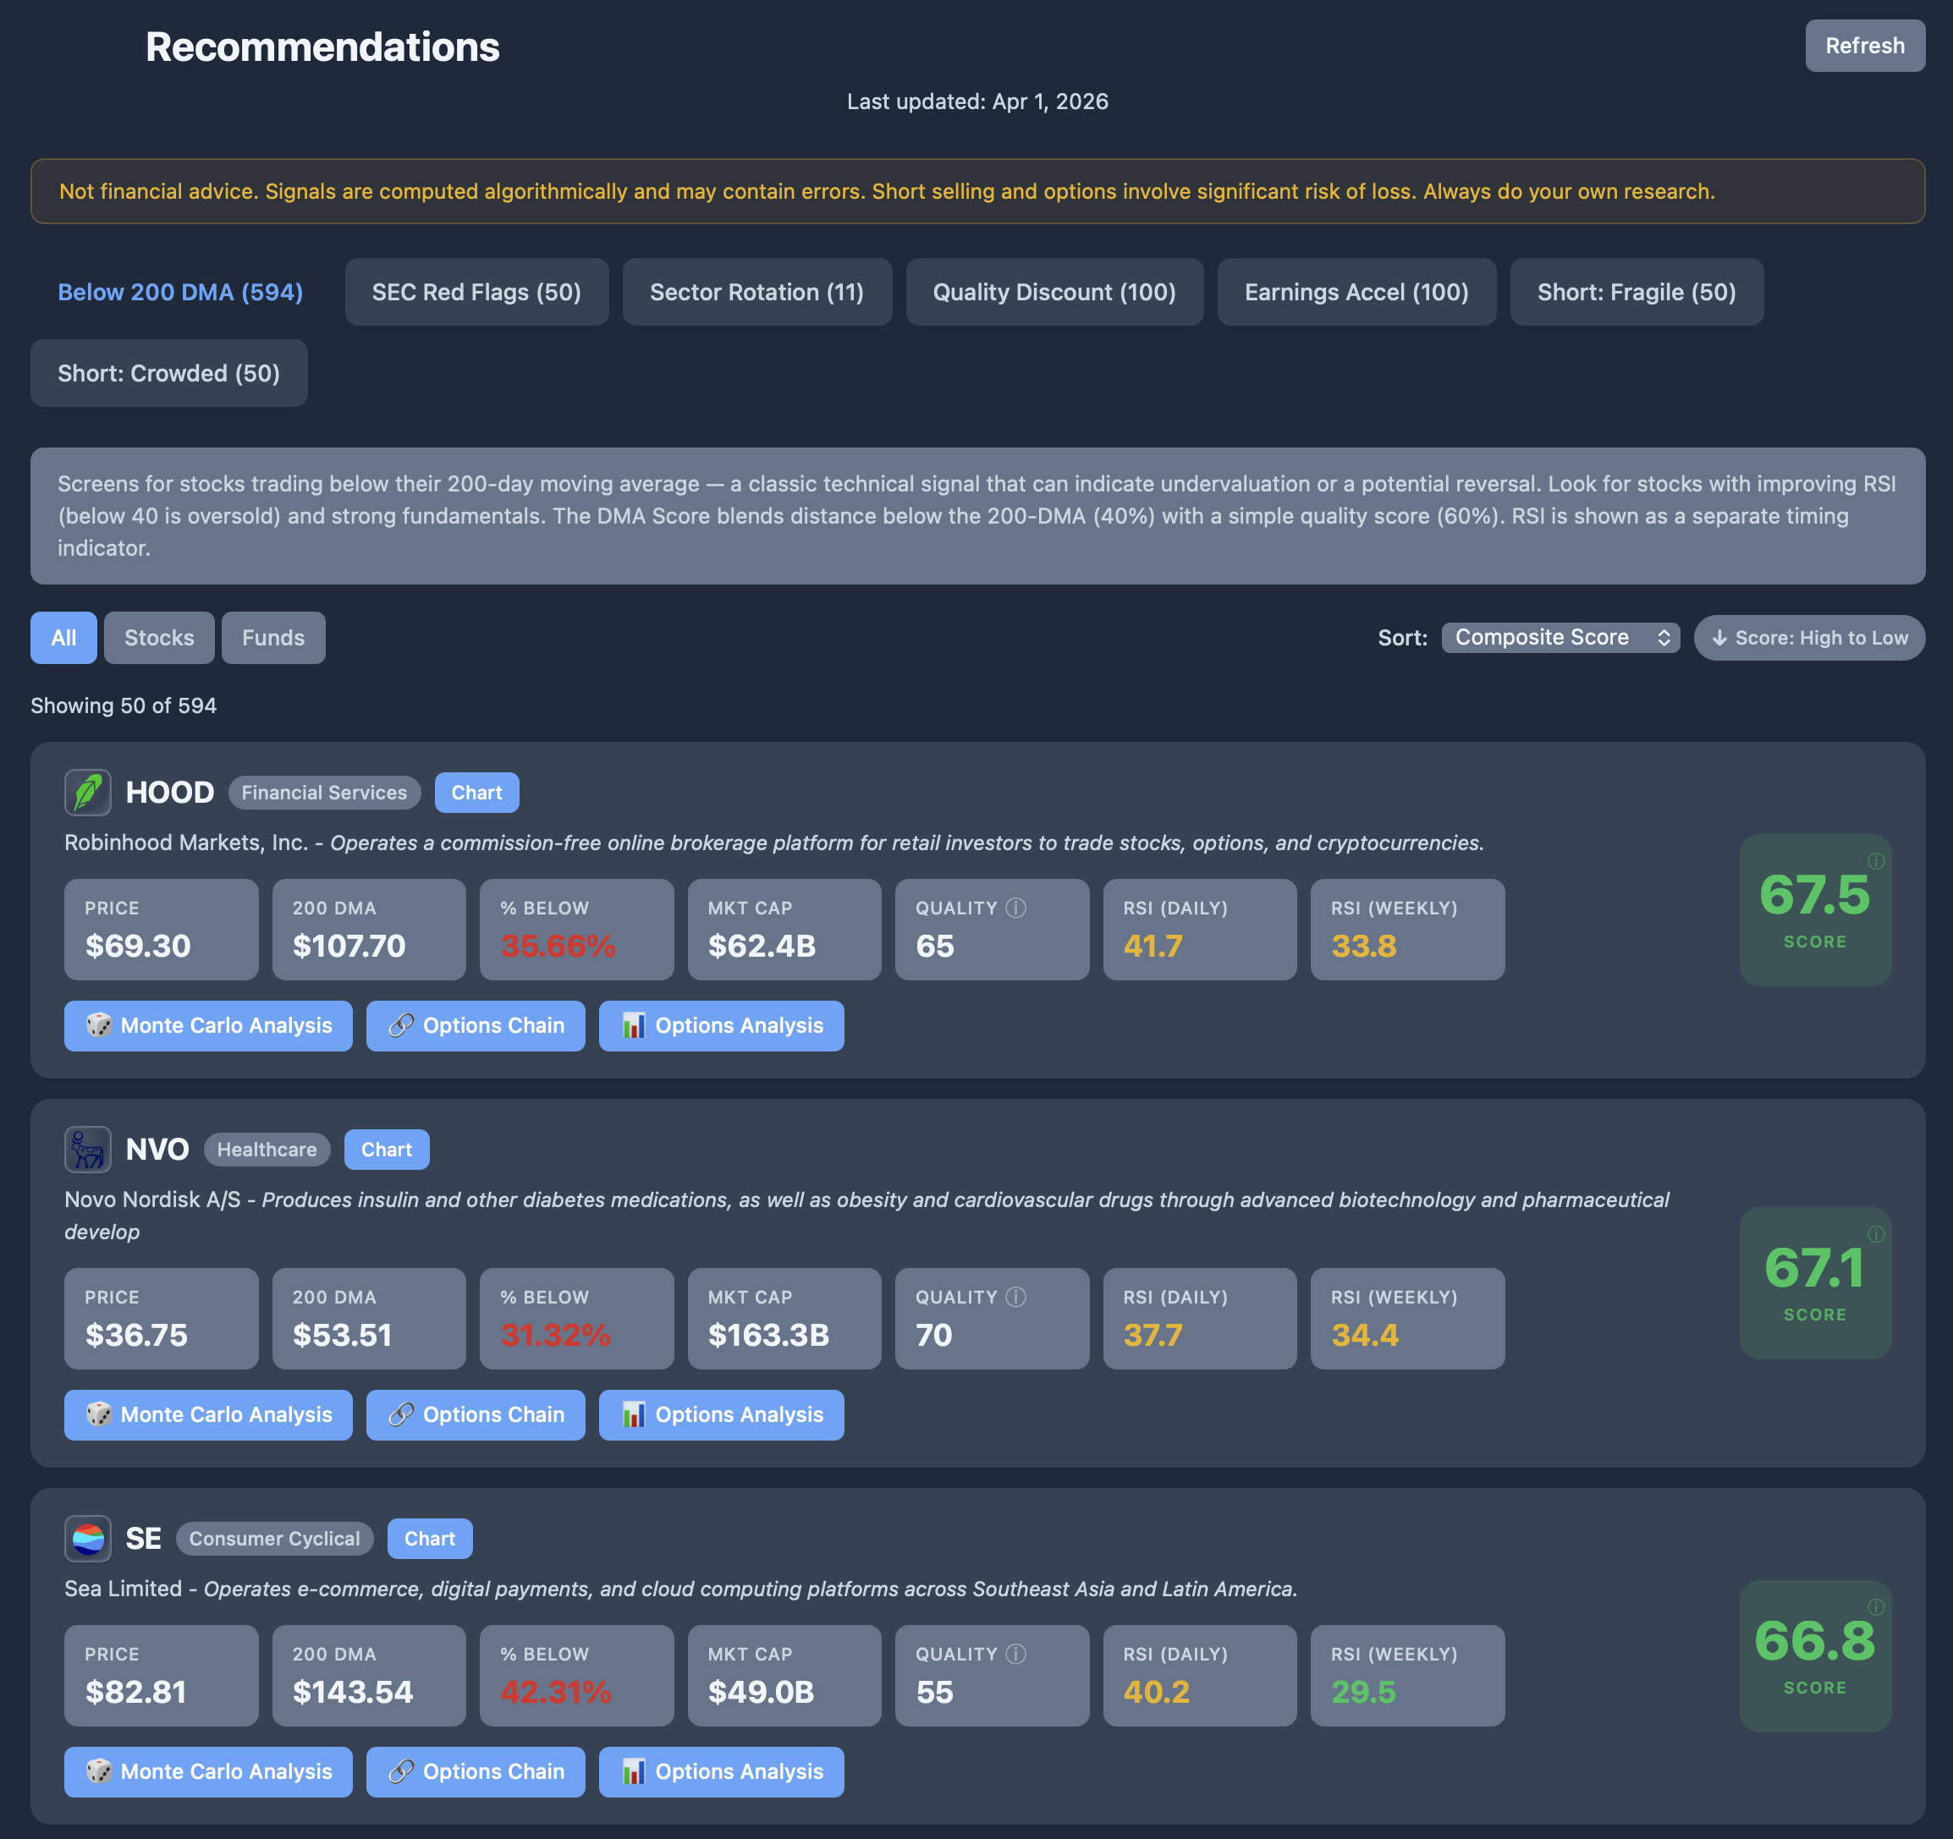Viewport: 1953px width, 1839px height.
Task: Click the Novo Nordisk logo beside NVO ticker
Action: click(87, 1149)
